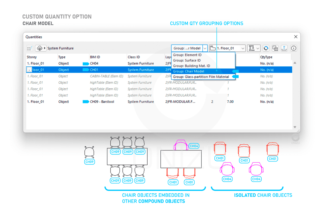Select Group: Building Mat. ID grouping

coord(192,66)
